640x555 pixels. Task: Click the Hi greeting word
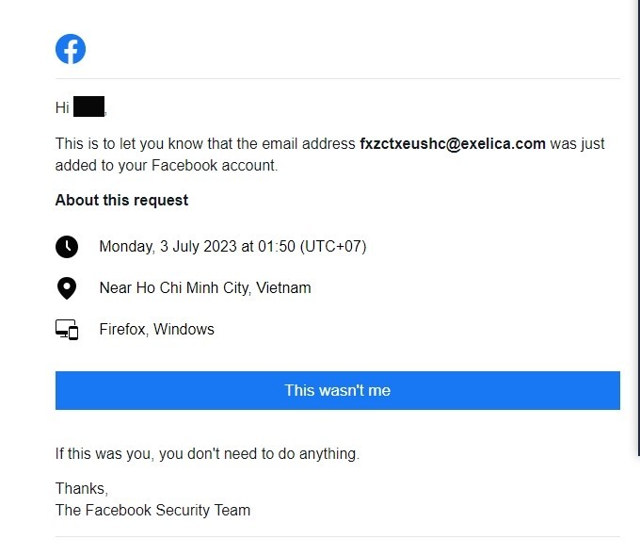[x=62, y=108]
